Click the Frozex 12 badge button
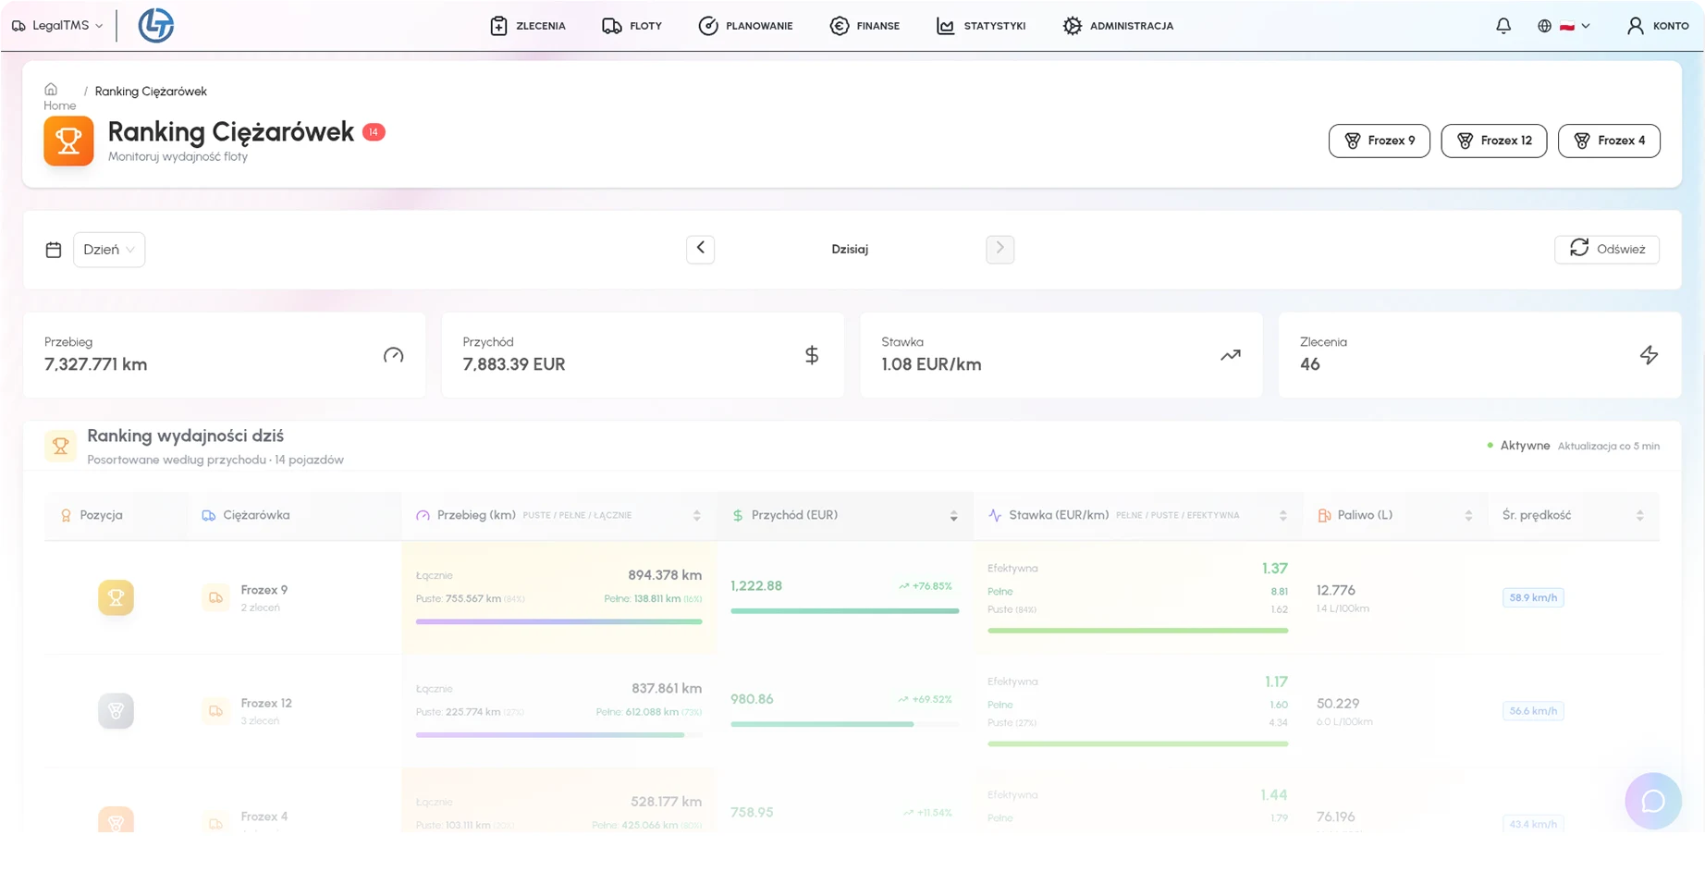This screenshot has height=884, width=1705. 1493,141
